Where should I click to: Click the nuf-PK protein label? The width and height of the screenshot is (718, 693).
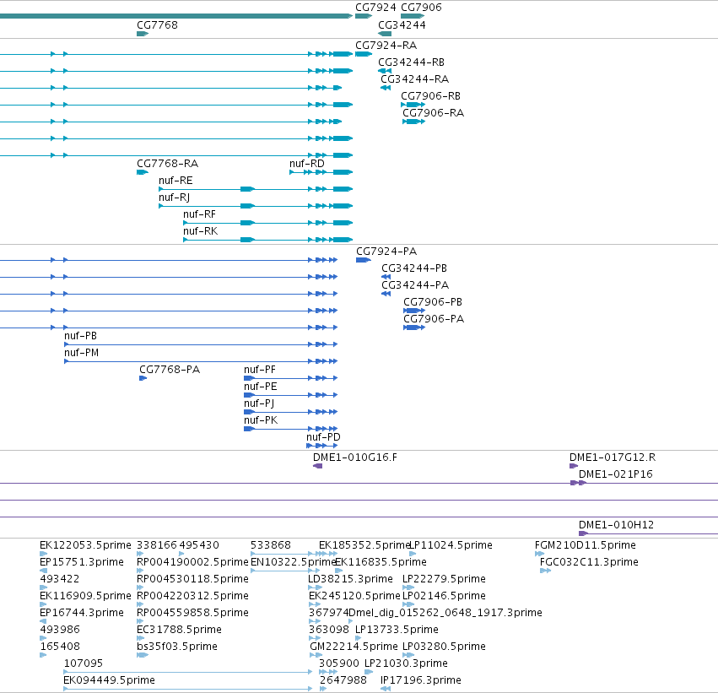[261, 420]
